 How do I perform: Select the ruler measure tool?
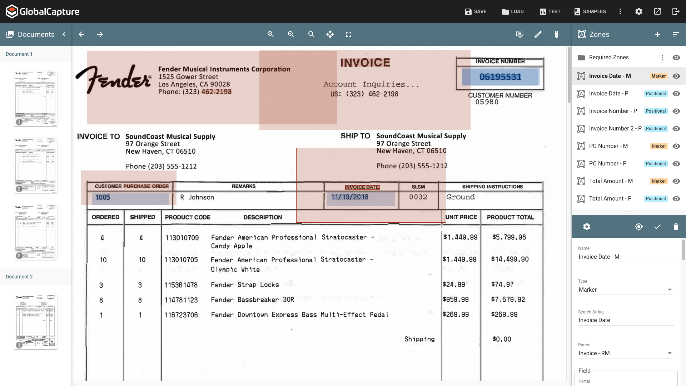tap(538, 34)
